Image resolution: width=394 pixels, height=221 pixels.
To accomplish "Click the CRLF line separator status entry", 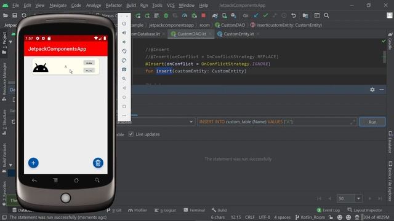I will [250, 217].
